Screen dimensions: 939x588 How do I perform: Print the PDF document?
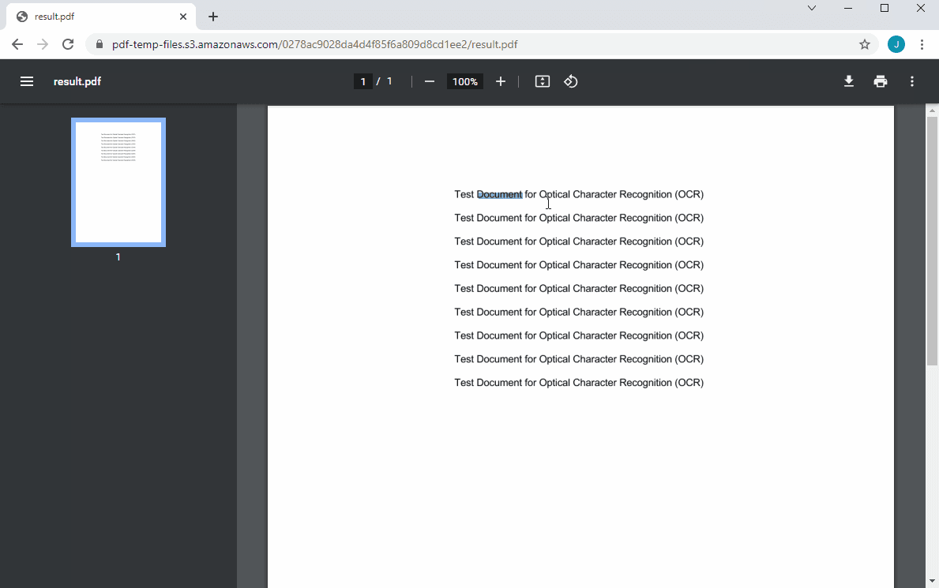click(881, 81)
